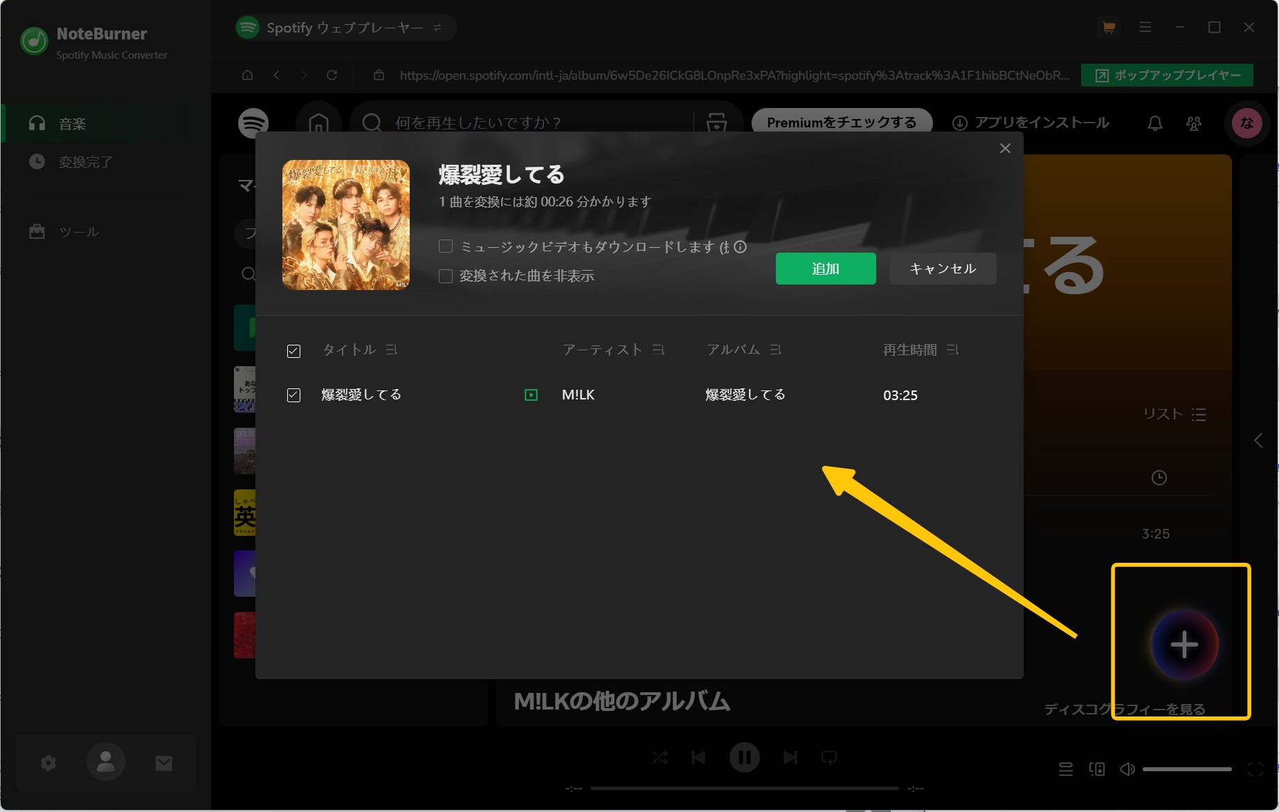Open the mail feedback icon
Screen dimensions: 1279x812
164,763
